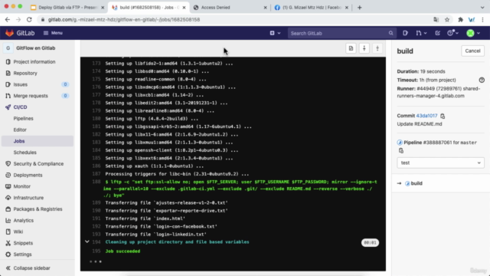Click the 00:01 section duration badge
Image resolution: width=490 pixels, height=276 pixels.
[x=370, y=242]
